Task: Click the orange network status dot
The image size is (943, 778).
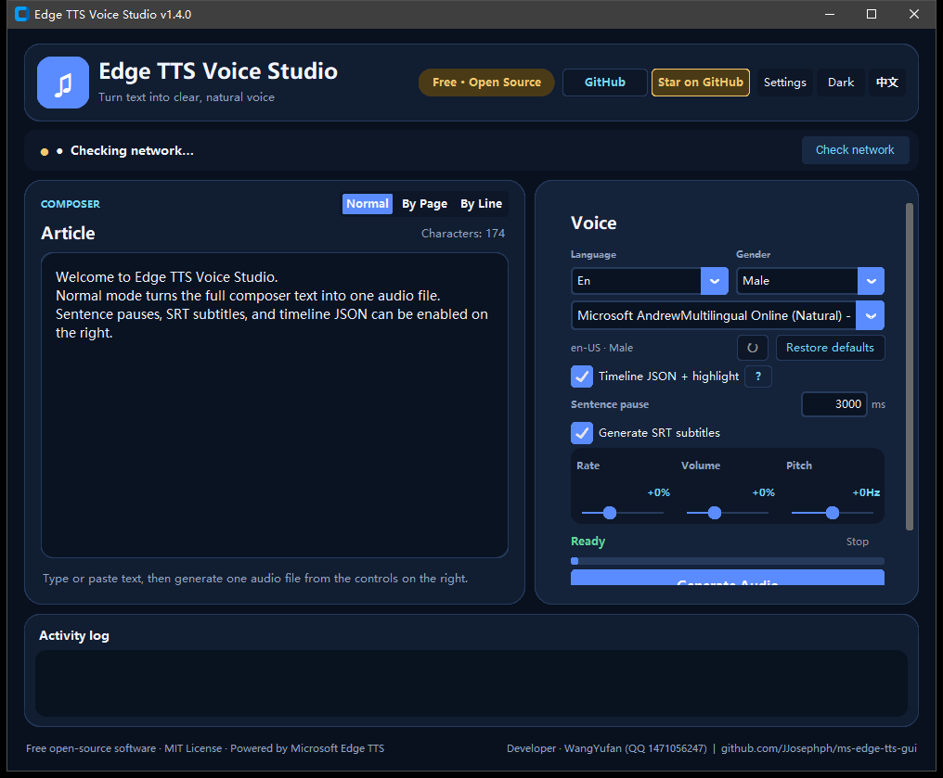Action: [45, 151]
